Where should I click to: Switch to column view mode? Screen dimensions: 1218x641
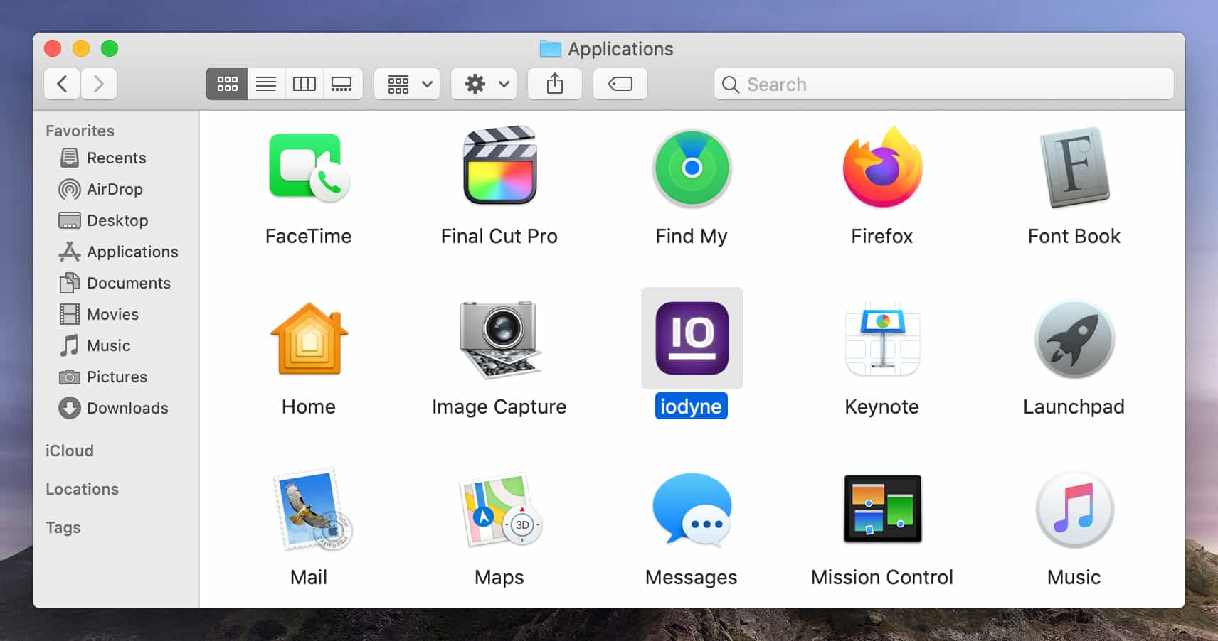[x=304, y=85]
